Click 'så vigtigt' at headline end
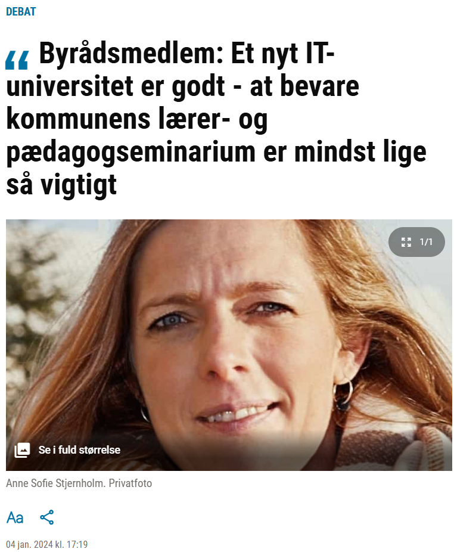Viewport: 454px width, 552px height. (61, 185)
